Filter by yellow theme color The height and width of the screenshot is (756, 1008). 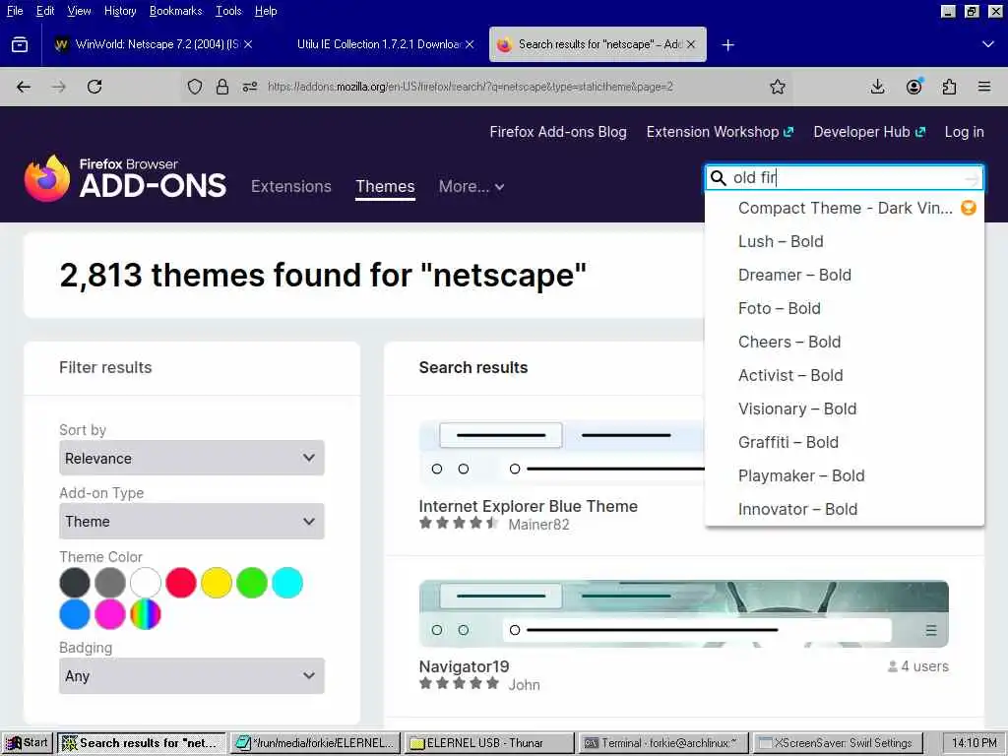click(217, 583)
